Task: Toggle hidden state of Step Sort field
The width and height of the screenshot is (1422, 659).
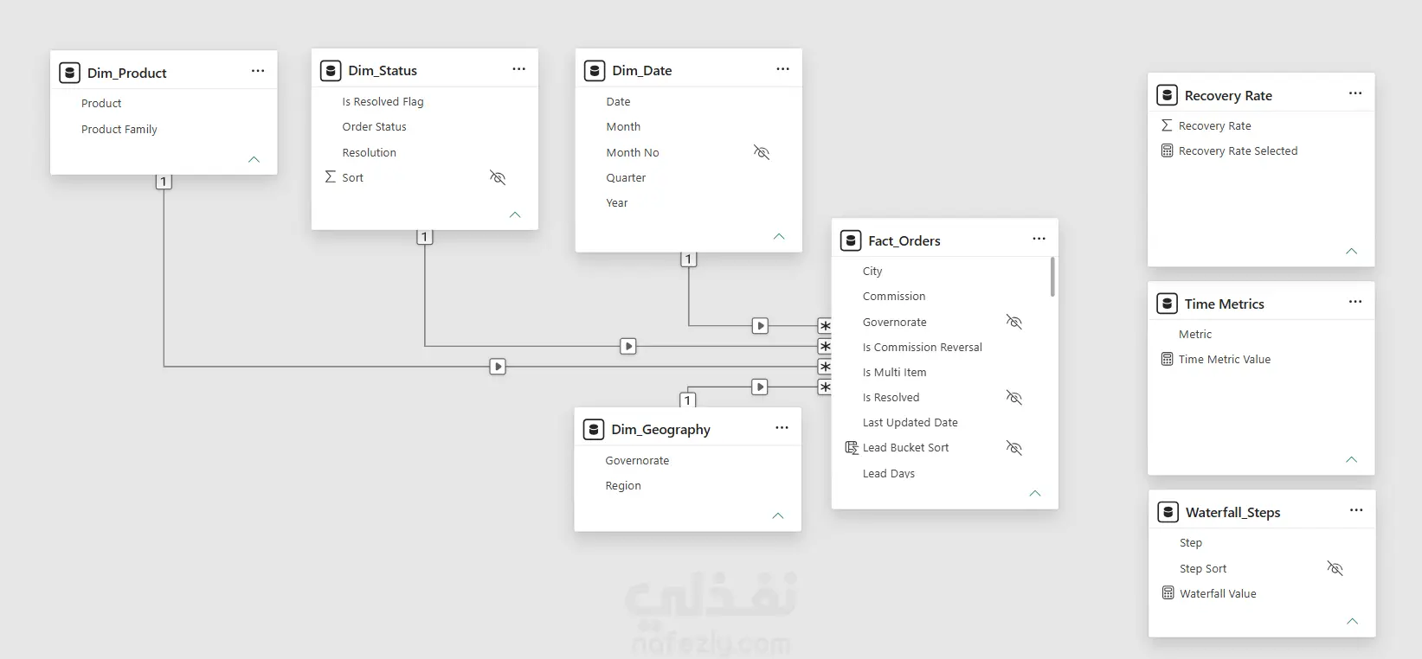Action: click(1335, 568)
